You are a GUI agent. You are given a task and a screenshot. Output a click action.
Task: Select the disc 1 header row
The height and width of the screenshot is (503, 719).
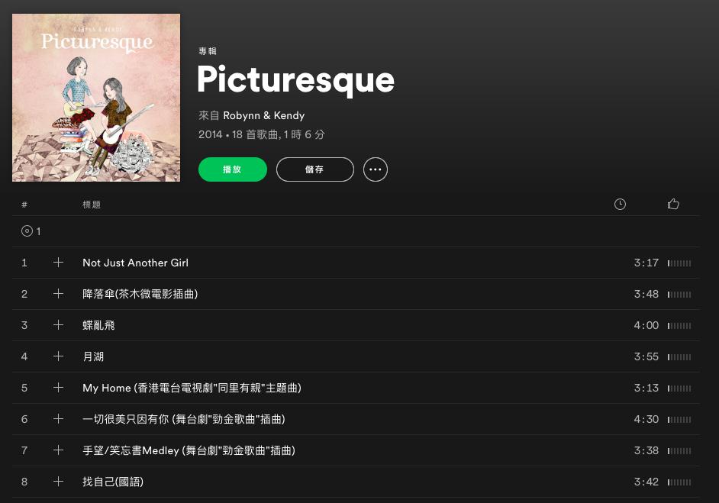pyautogui.click(x=356, y=231)
